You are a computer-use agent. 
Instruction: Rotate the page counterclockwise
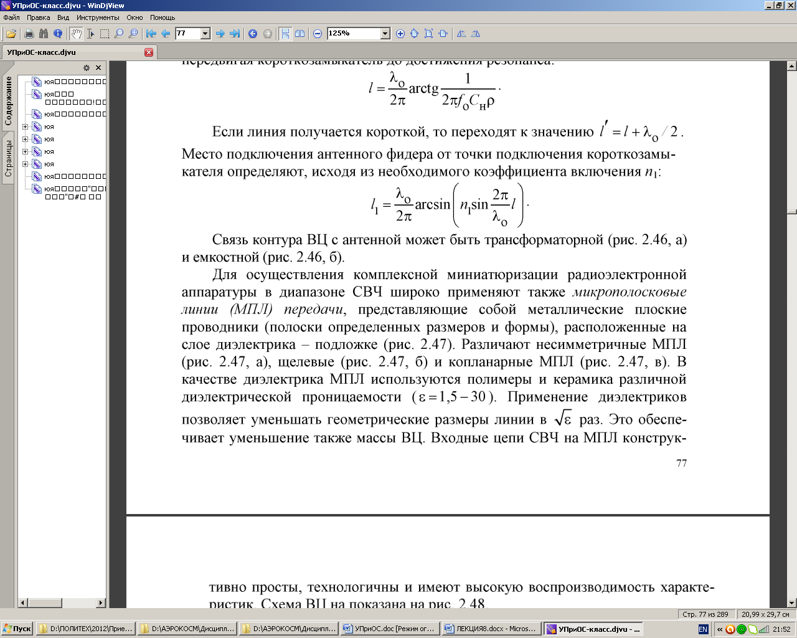point(461,34)
